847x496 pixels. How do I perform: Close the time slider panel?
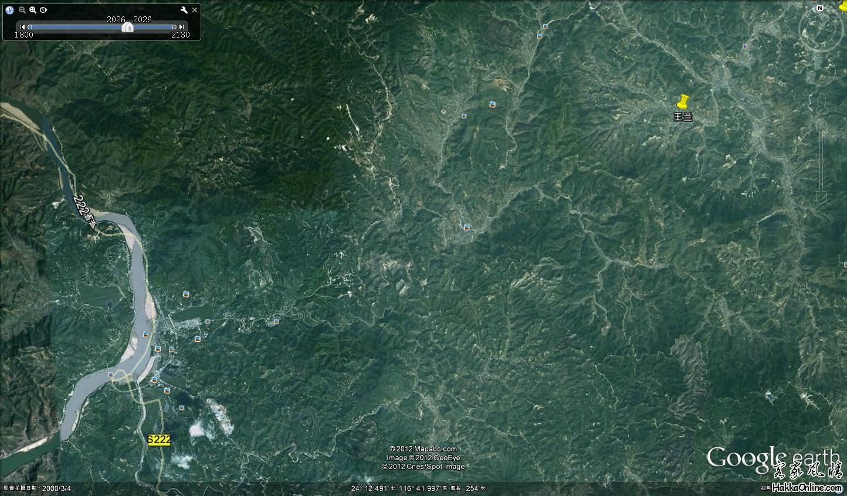pos(195,10)
